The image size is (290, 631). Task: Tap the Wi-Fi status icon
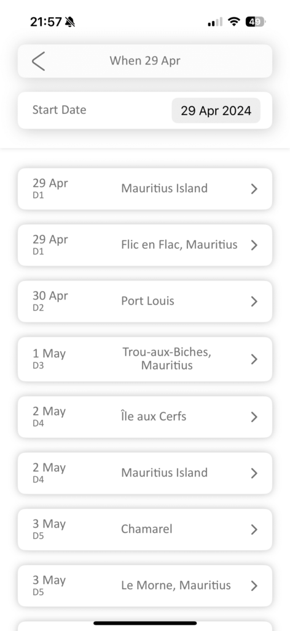coord(233,22)
